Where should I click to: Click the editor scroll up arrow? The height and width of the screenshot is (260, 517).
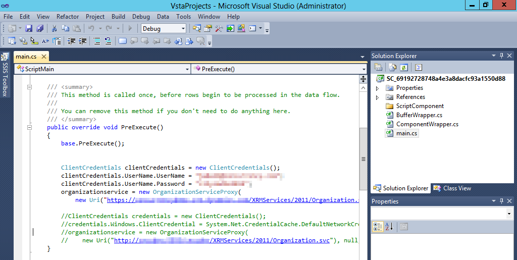[363, 88]
